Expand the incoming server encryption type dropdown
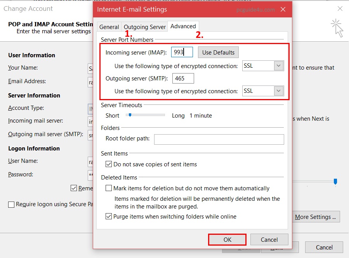 pos(278,66)
